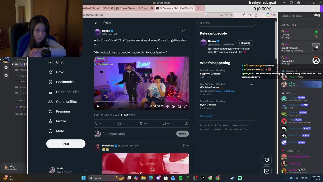Screen dimensions: 323x182
Task: Favorite this page with star icon
Action: tap(231, 15)
